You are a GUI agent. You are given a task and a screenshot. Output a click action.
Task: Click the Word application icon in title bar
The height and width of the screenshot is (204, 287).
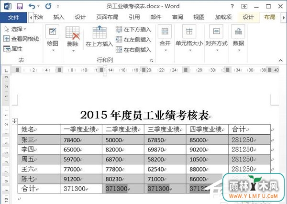[7, 7]
